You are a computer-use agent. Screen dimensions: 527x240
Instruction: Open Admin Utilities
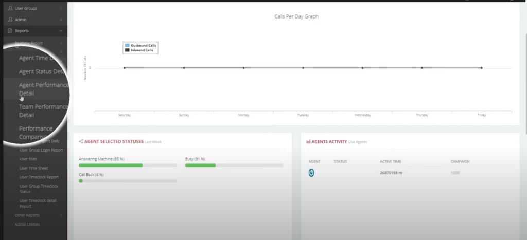(x=27, y=224)
